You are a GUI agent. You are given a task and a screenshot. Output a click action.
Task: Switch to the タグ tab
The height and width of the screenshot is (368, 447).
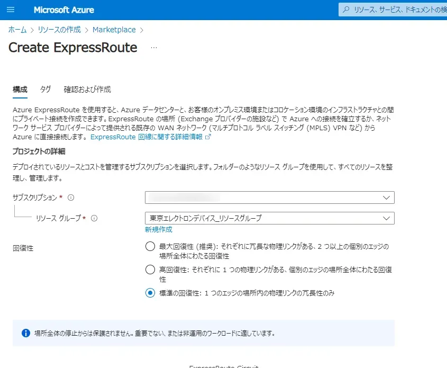pos(45,89)
